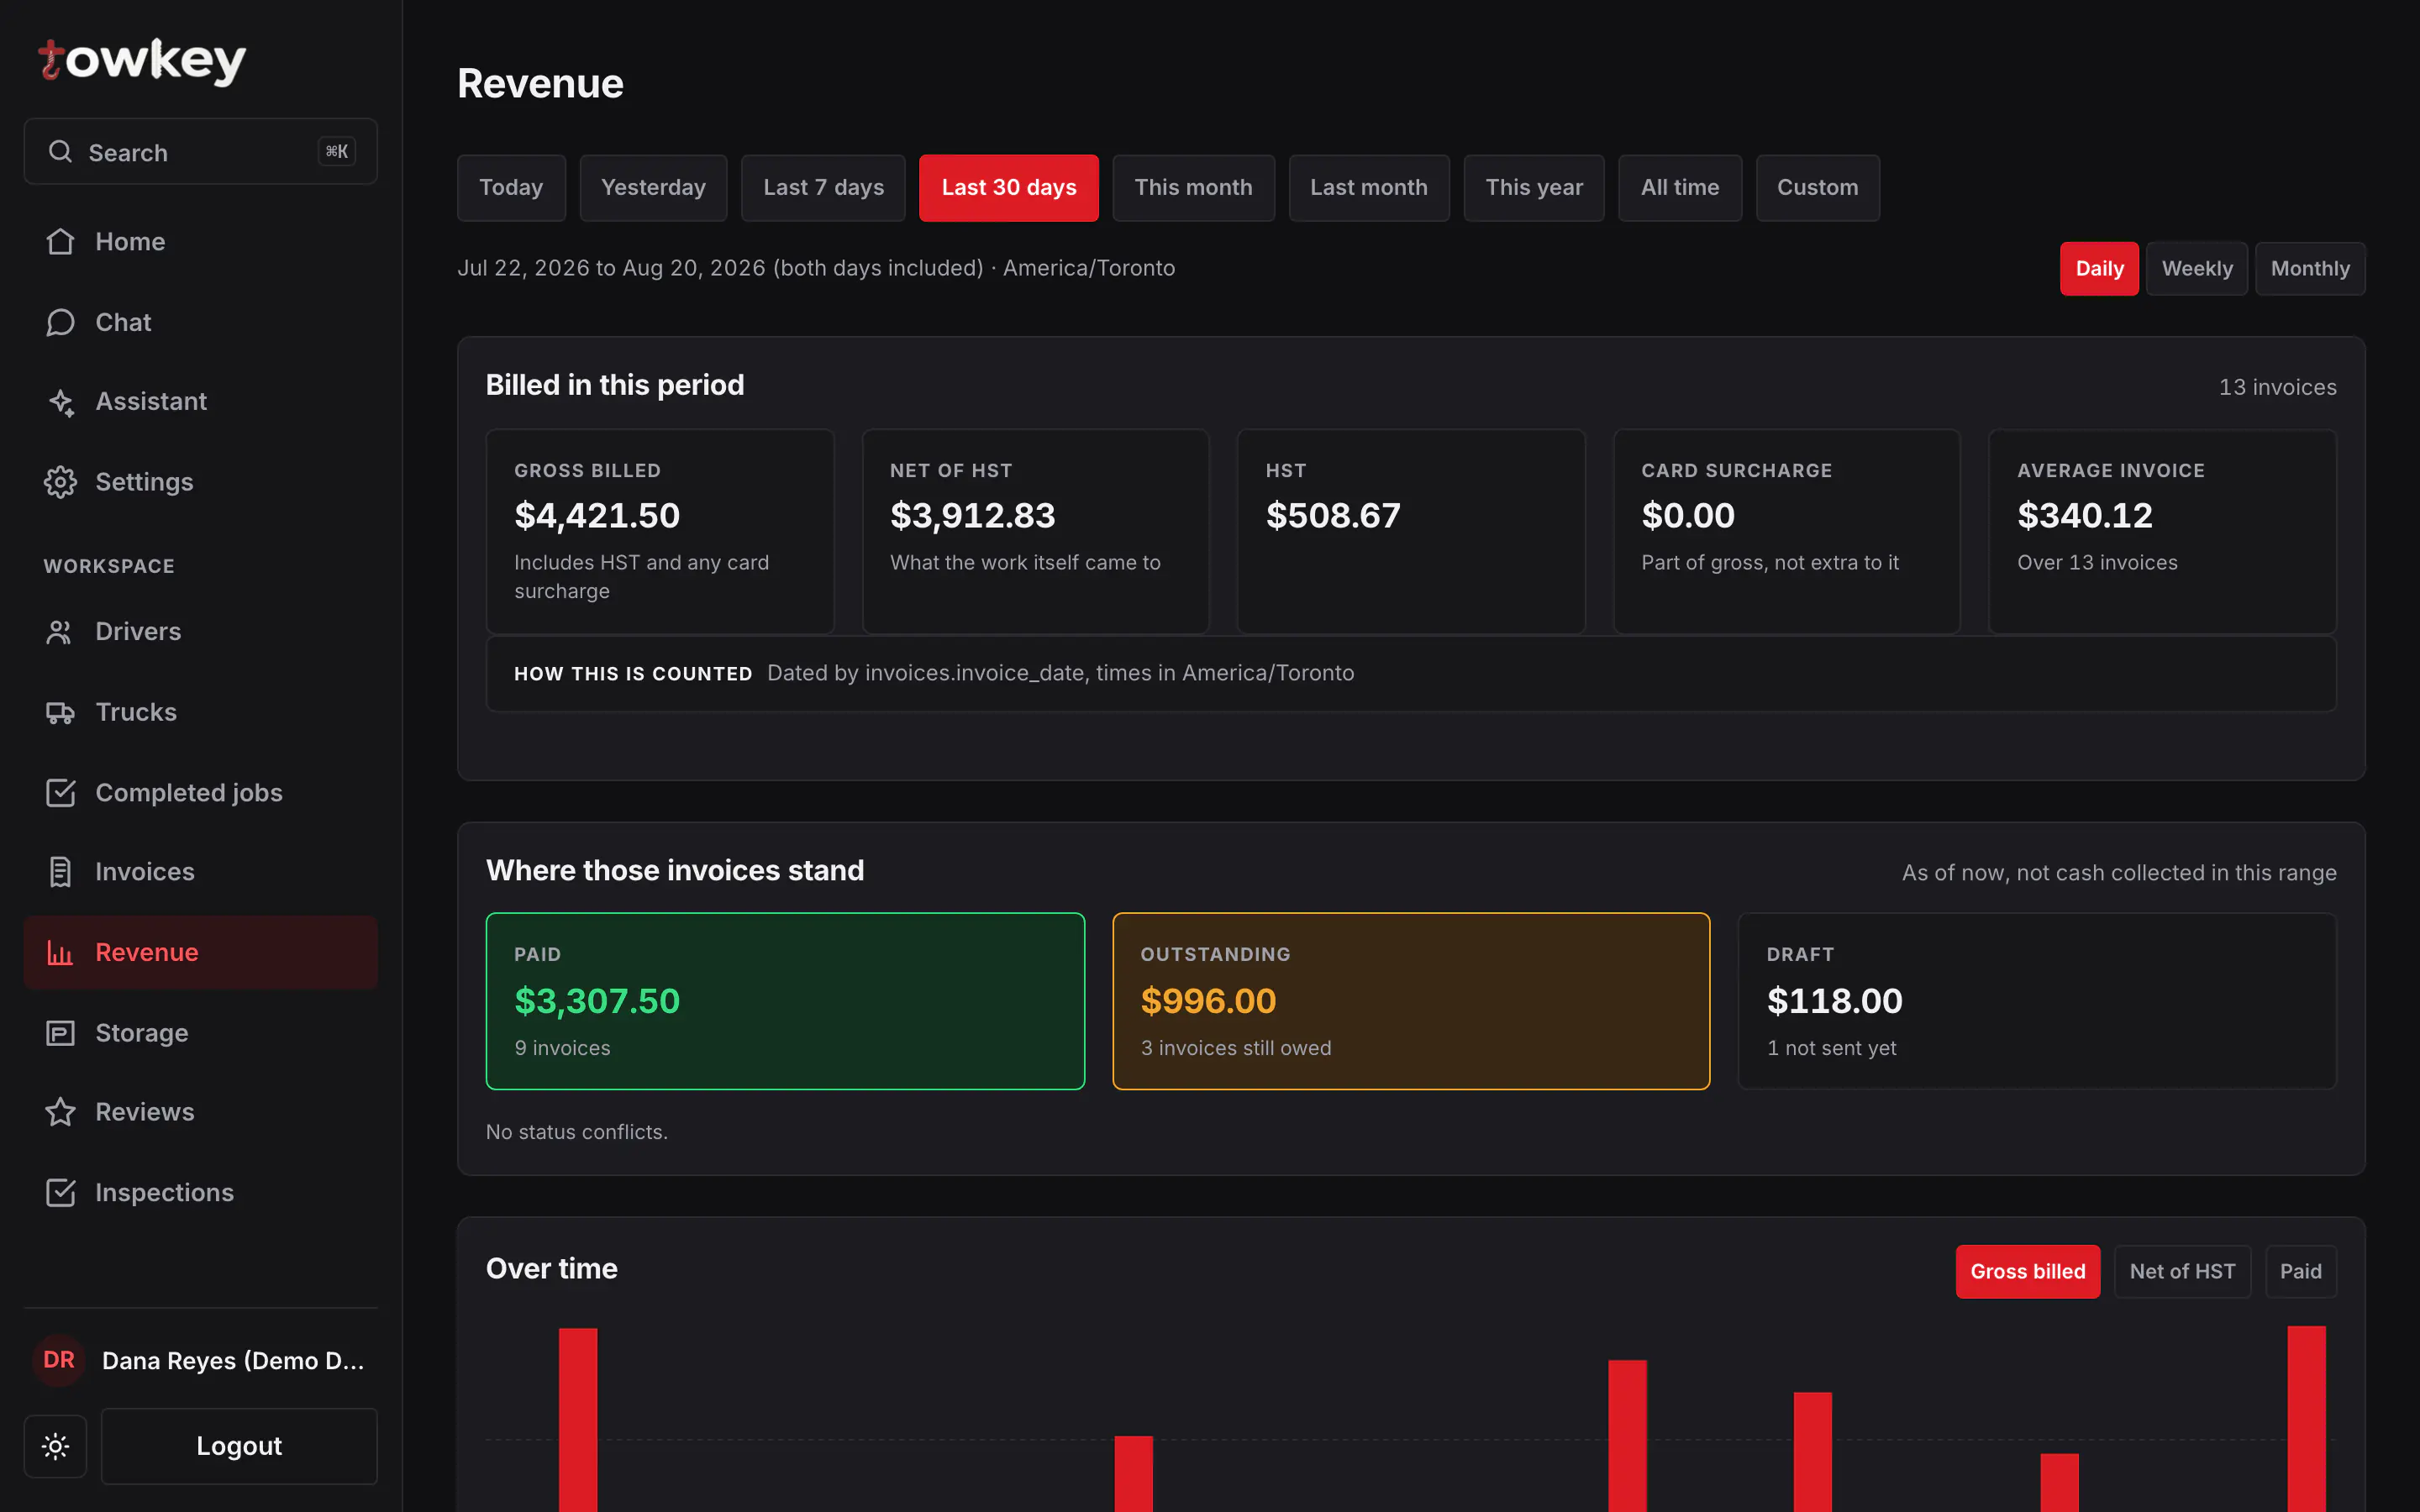2420x1512 pixels.
Task: Click the Trucks icon in workspace
Action: click(x=60, y=712)
